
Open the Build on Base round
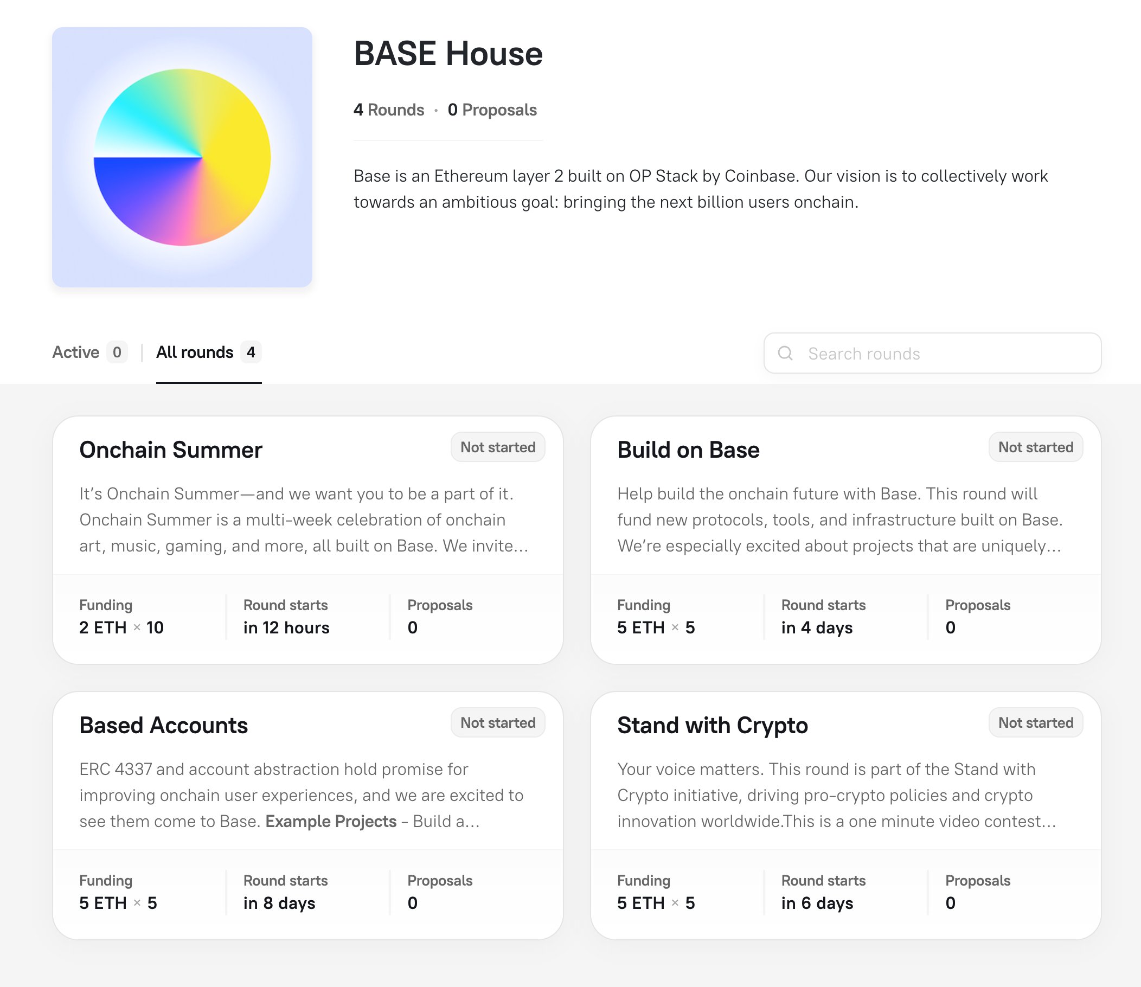click(x=688, y=450)
